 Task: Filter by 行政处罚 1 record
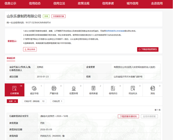coord(57,101)
